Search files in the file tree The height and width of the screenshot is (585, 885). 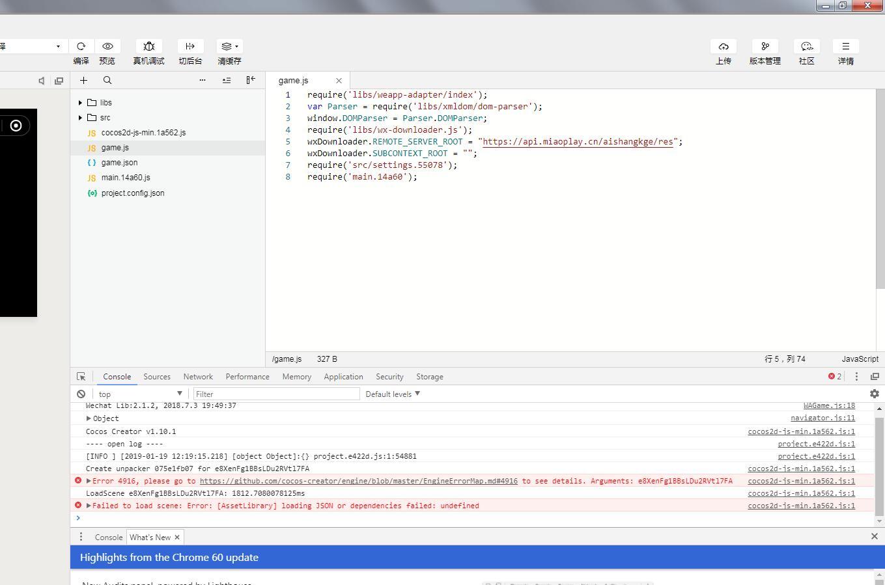pyautogui.click(x=107, y=80)
